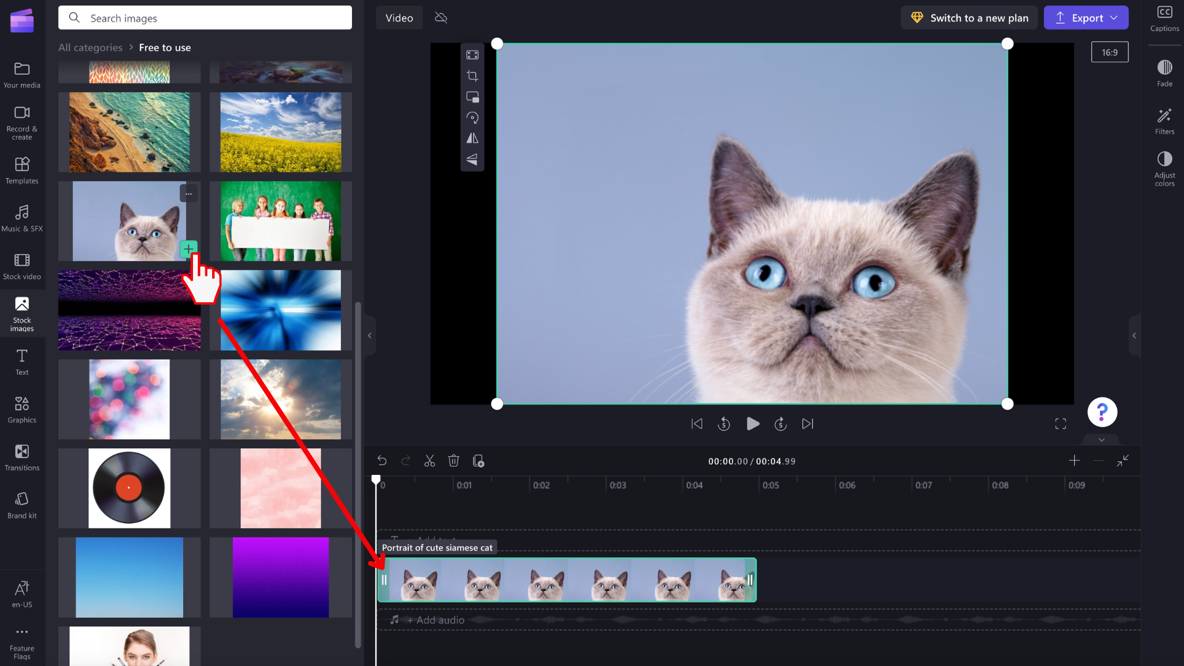Open the Captions panel
Image resolution: width=1184 pixels, height=666 pixels.
[x=1164, y=18]
